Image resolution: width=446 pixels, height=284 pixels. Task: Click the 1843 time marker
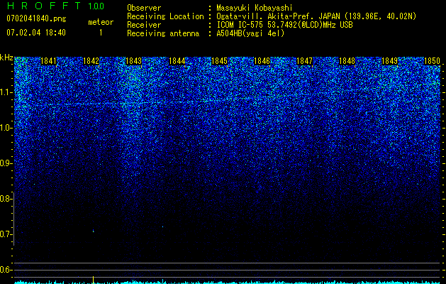point(134,61)
